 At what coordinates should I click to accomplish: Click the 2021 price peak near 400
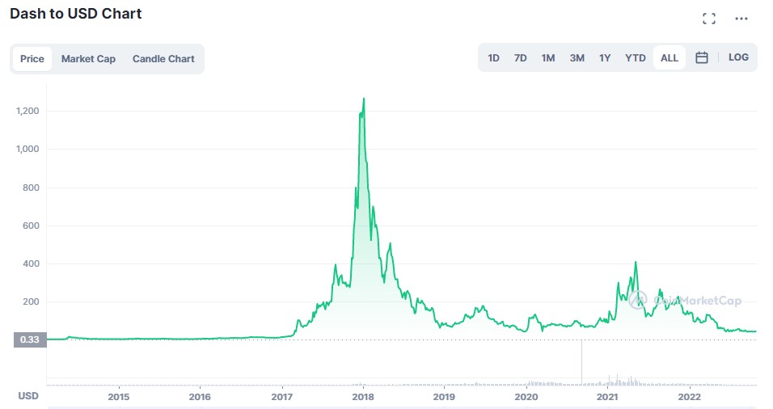636,262
